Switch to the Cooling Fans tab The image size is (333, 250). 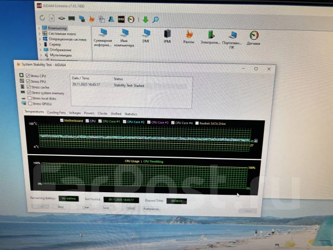56,113
